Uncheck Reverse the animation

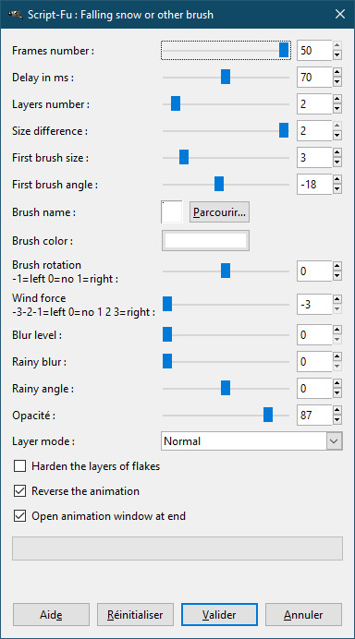pos(19,490)
